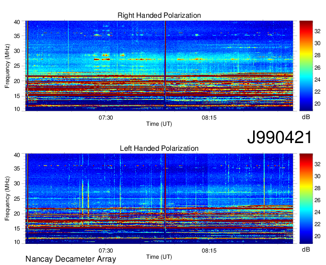
Task: Click the 24 dB label on bottom colorbar
Action: tap(317, 212)
